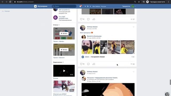Open the eyelash community large photo

click(x=108, y=90)
